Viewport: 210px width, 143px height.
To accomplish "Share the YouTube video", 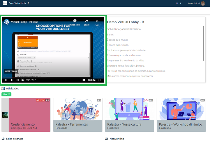I will (x=87, y=22).
